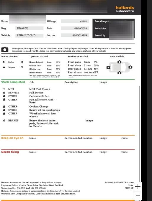Click the MOT row icon
Viewport: 152px width, 201px height.
pos(4,89)
